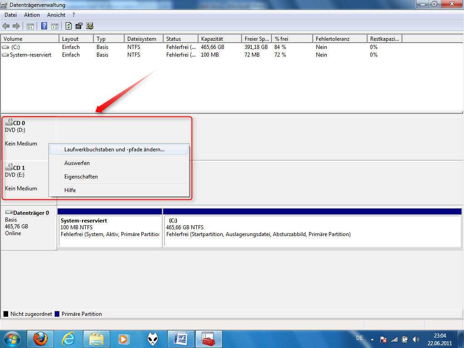Viewport: 464px width, 348px height.
Task: Select Auswerfen in the context menu
Action: (77, 163)
